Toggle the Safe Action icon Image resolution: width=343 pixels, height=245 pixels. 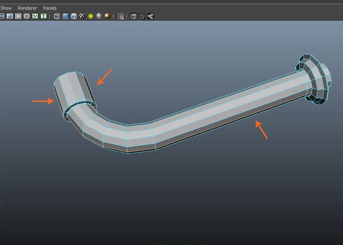[35, 16]
